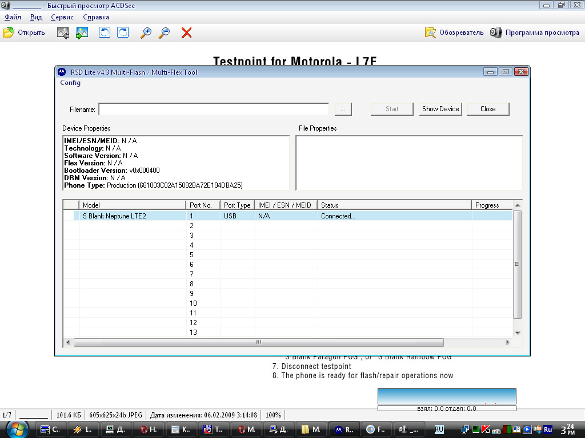Launch Программа просмотра viewer
Viewport: 585px width, 438px height.
[534, 33]
